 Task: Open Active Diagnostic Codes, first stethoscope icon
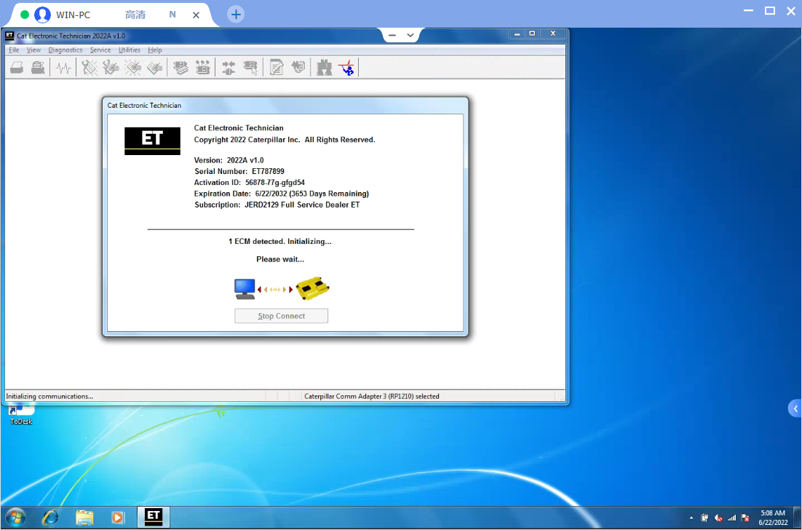click(90, 68)
